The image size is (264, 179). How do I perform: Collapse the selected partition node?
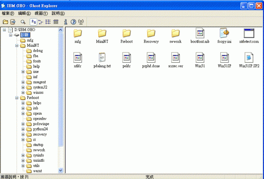11,35
